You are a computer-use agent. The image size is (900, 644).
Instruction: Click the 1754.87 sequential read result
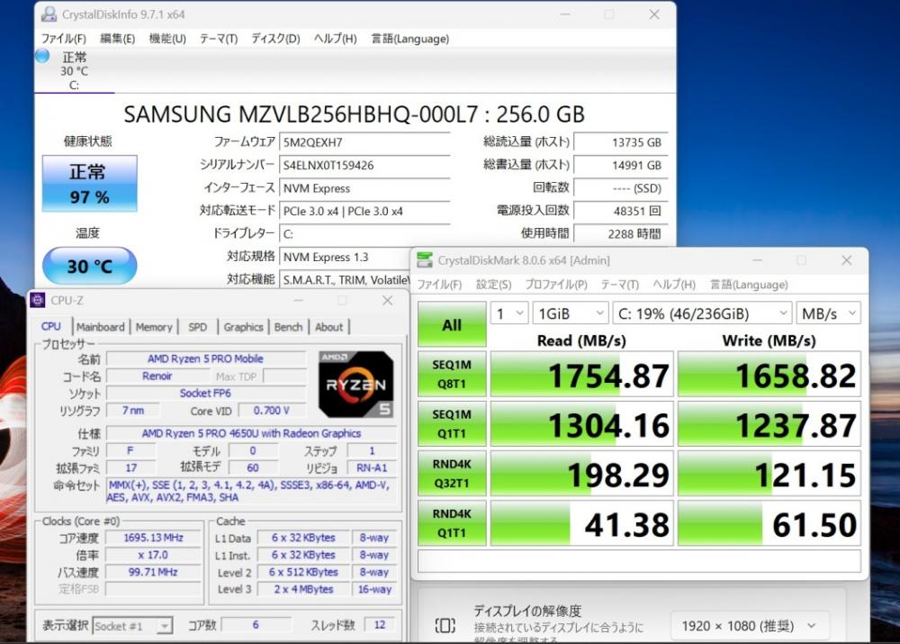[x=582, y=374]
